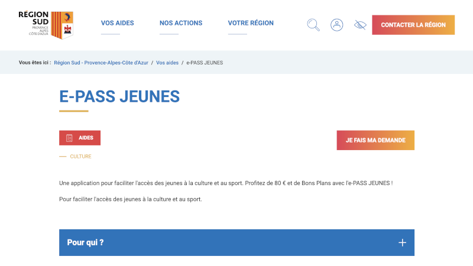
Task: Click the Région Sud coat-of-arms shield
Action: (62, 25)
